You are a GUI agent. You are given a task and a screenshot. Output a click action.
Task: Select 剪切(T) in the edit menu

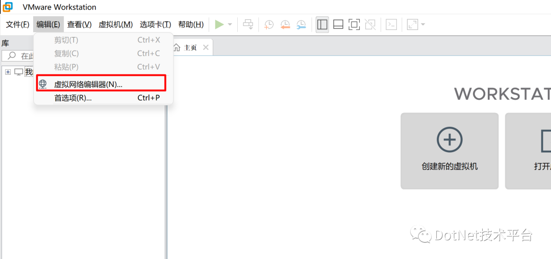103,40
